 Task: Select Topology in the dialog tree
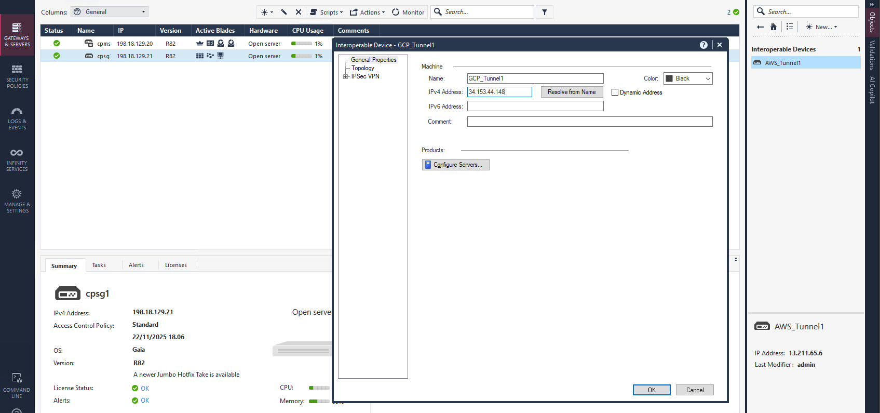click(362, 68)
